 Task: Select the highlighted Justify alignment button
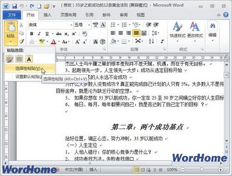[x=136, y=33]
